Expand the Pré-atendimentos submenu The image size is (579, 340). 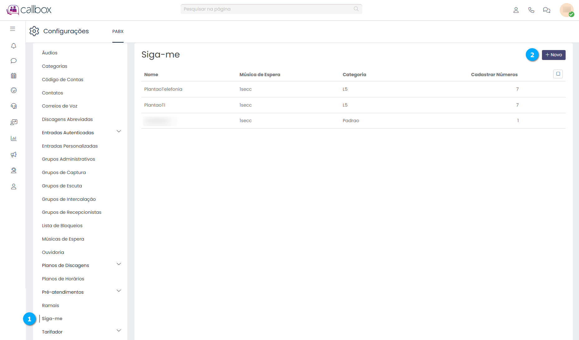(x=119, y=291)
